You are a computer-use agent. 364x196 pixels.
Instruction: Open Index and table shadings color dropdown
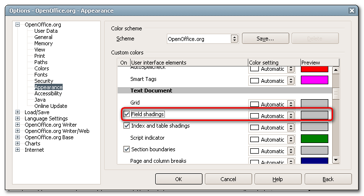coord(291,127)
